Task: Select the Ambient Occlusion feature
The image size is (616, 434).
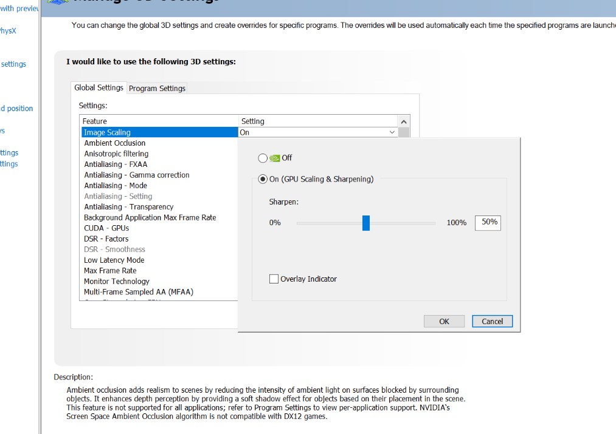Action: coord(115,143)
